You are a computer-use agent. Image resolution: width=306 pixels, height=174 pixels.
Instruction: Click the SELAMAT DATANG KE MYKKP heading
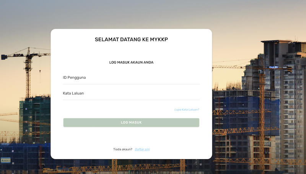[131, 40]
